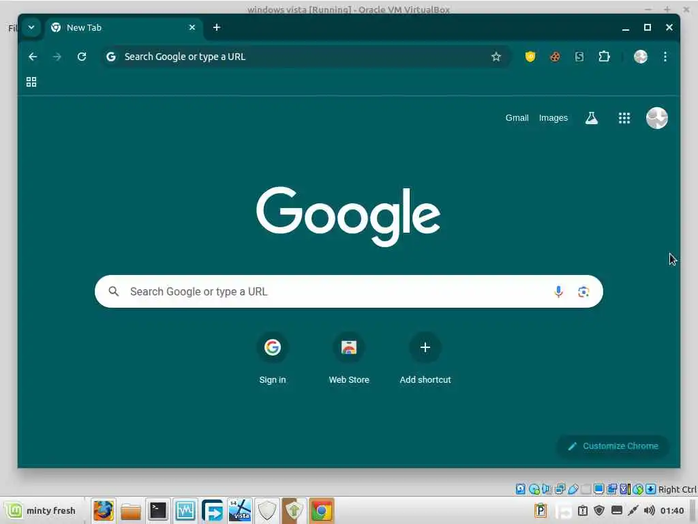Open the yellow shield extension
698x524 pixels.
click(530, 57)
